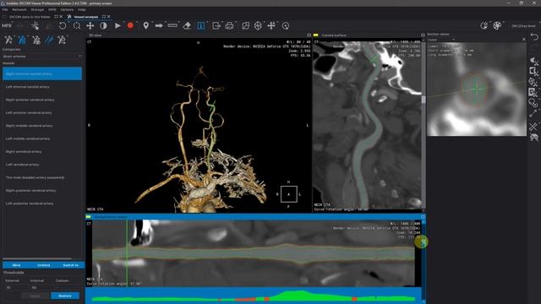
Task: Click the Curved surface vertical scrollbar
Action: click(424, 100)
